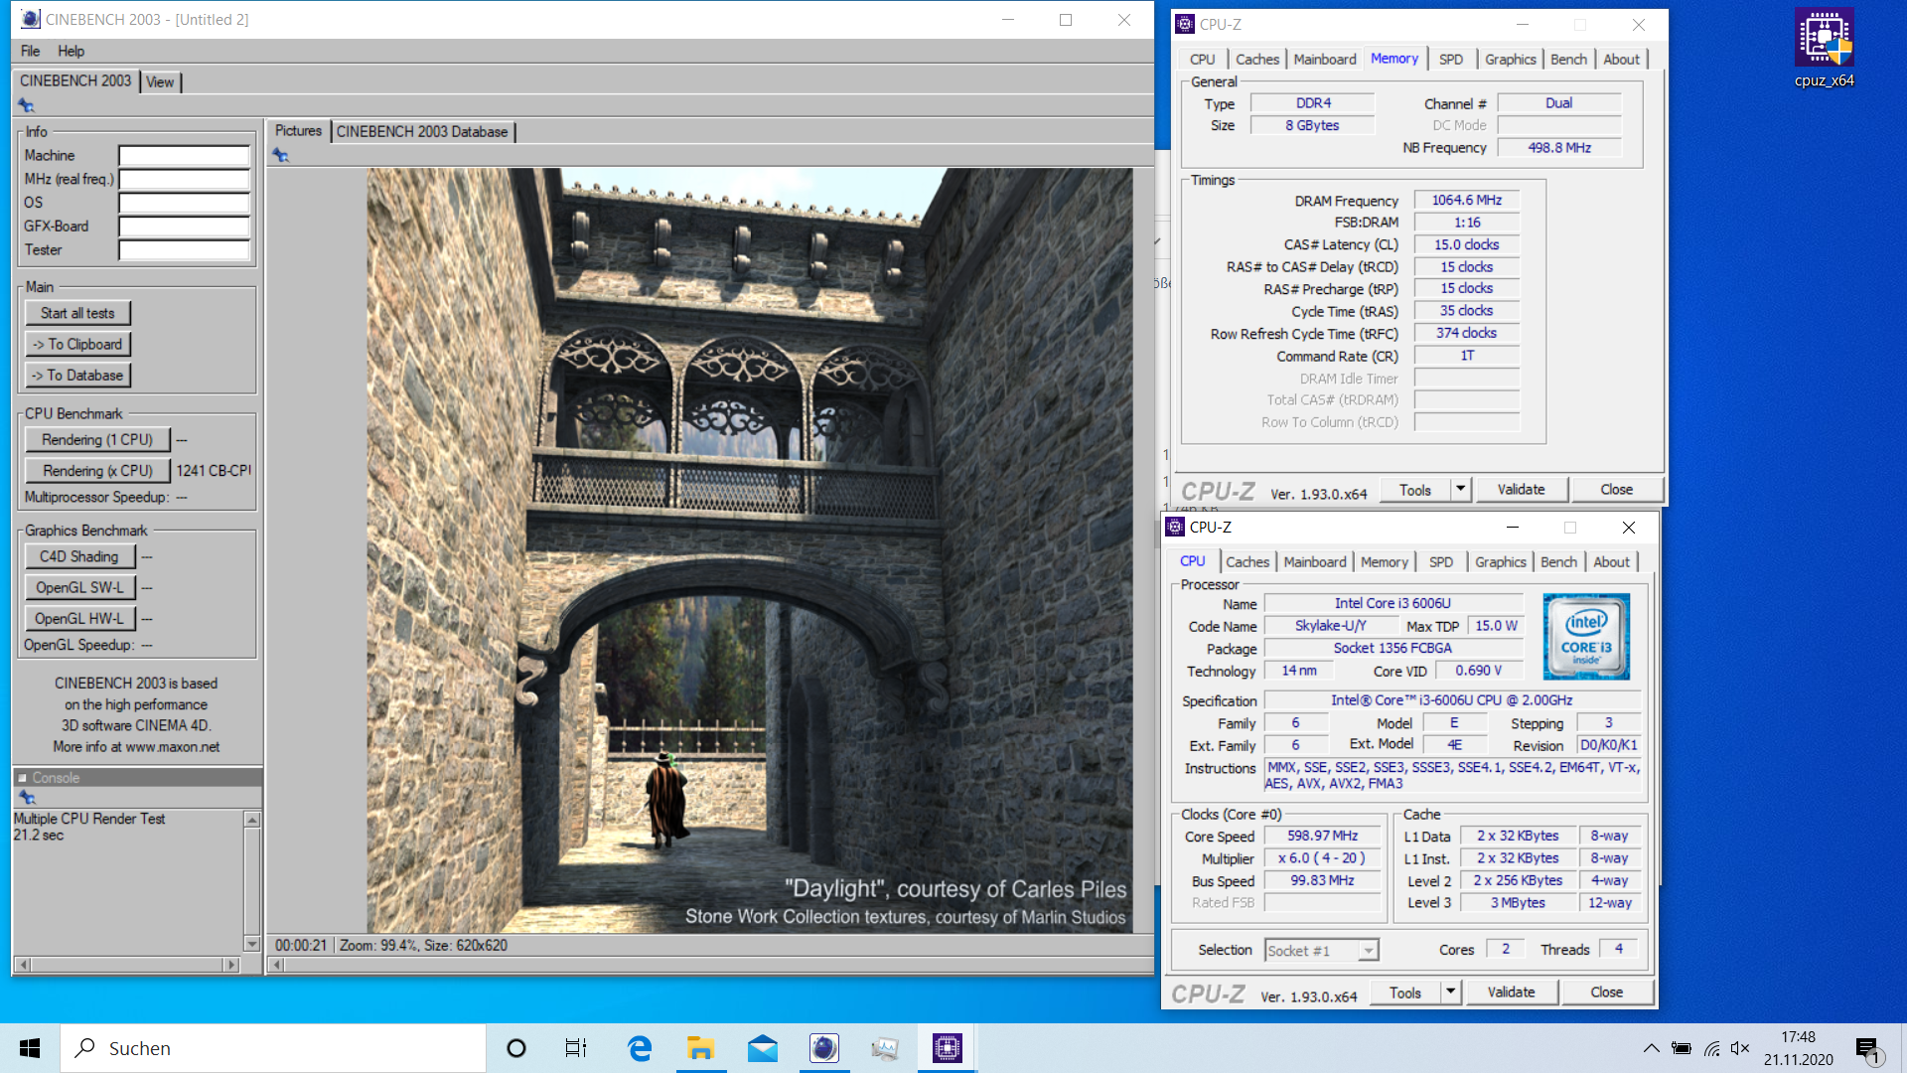Click the Windows search box Suchen
Image resolution: width=1907 pixels, height=1073 pixels.
pos(273,1048)
